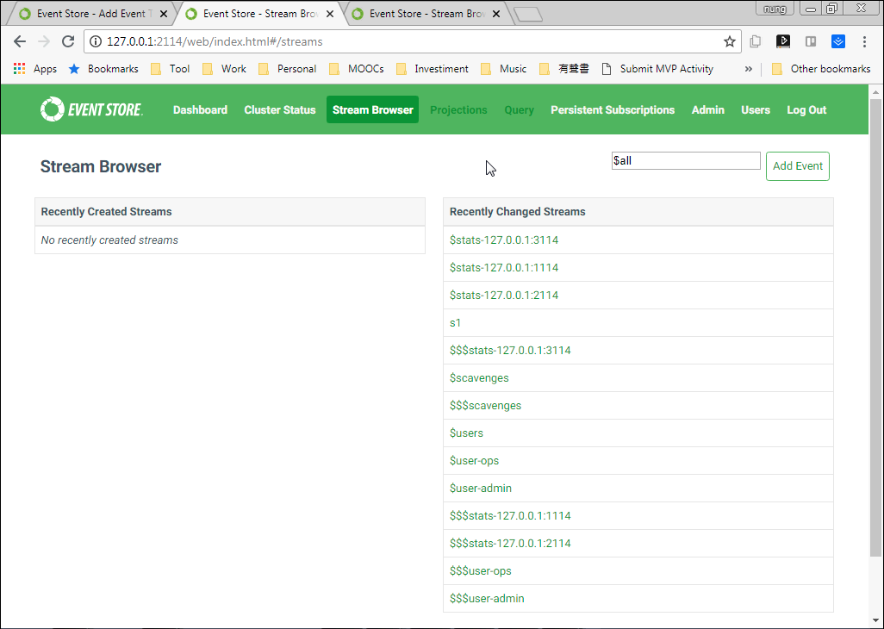
Task: Open the $$$user-admin stream
Action: [x=487, y=599]
